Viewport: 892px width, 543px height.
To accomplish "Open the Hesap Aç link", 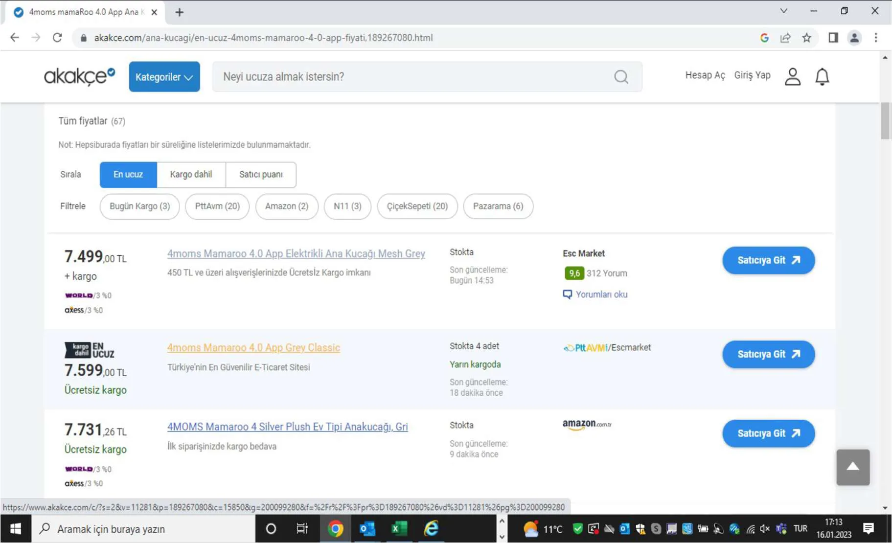I will click(x=705, y=75).
